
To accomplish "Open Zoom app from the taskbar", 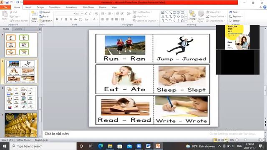I will 139,146.
